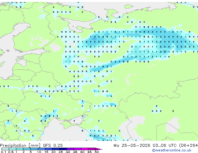This screenshot has width=198, height=153.
Task: Click the 'Mo 25-05-2026' date text
Action: point(132,146)
